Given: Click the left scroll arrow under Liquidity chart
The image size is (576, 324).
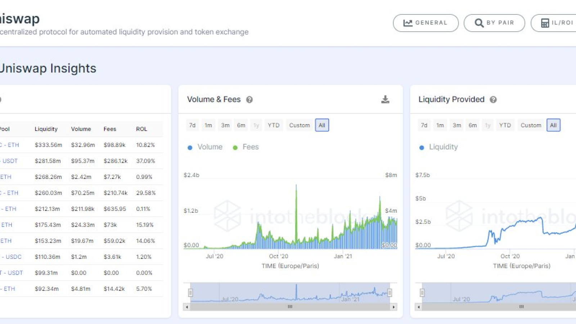Looking at the screenshot, I should 418,307.
